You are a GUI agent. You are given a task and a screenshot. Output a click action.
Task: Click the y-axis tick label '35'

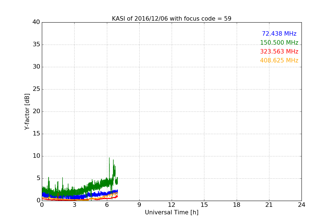pos(36,45)
